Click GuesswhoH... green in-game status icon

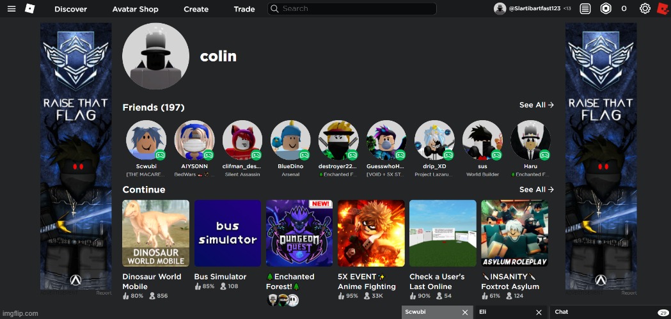click(x=400, y=155)
